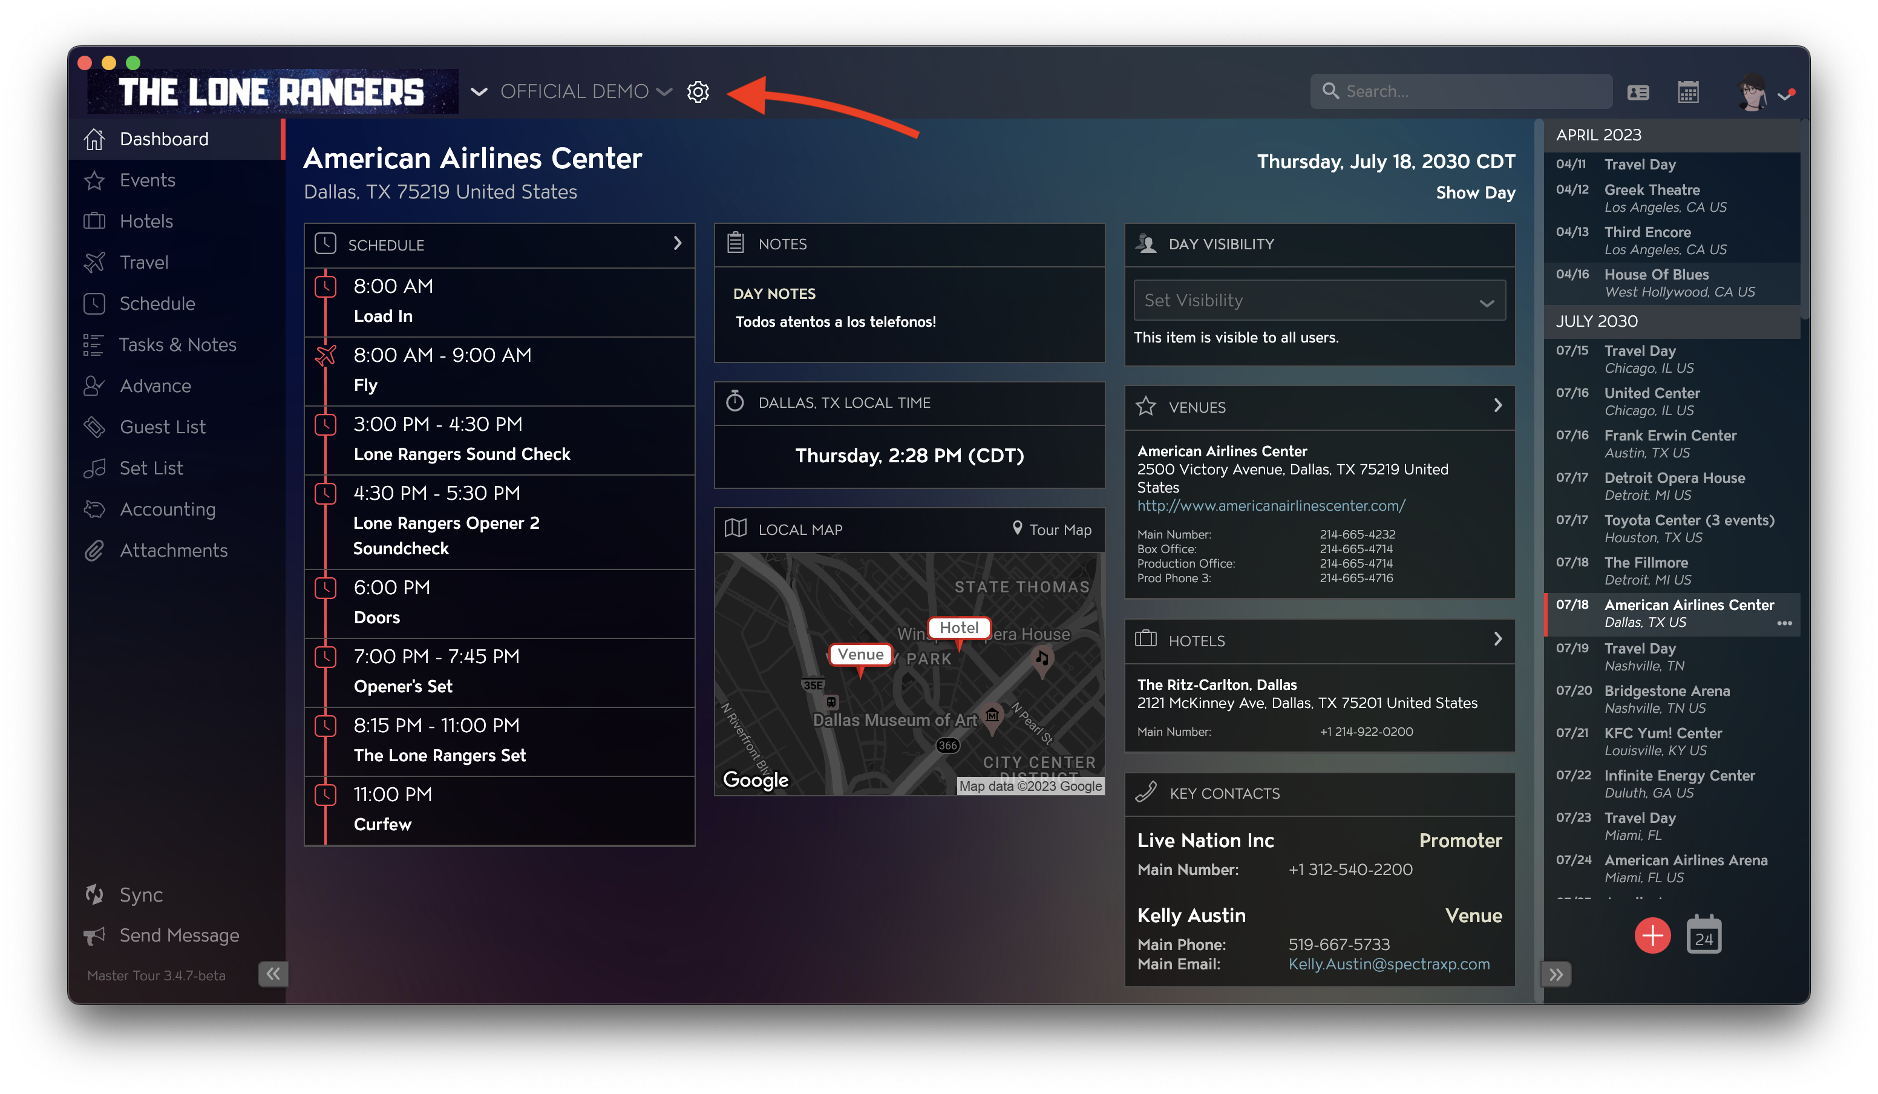Click the red add event plus button
1878x1094 pixels.
coord(1652,935)
